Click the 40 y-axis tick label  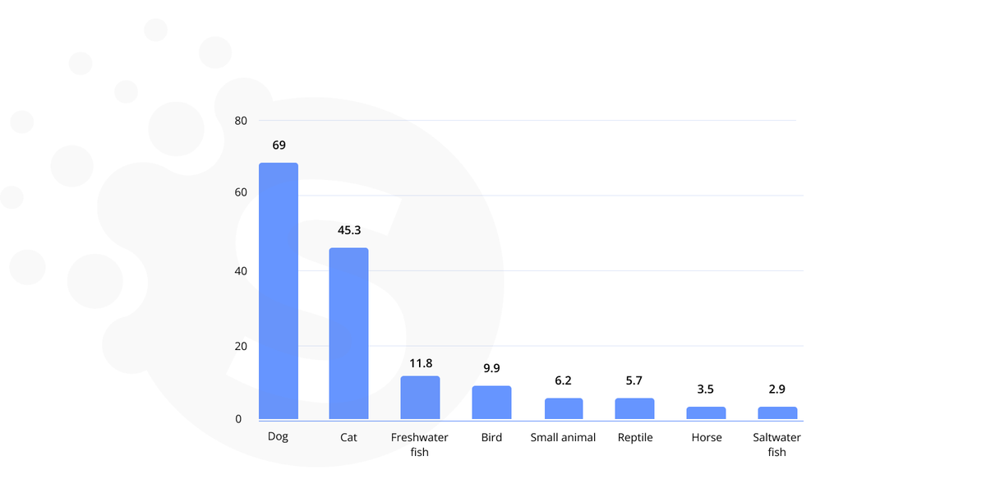[x=241, y=270]
